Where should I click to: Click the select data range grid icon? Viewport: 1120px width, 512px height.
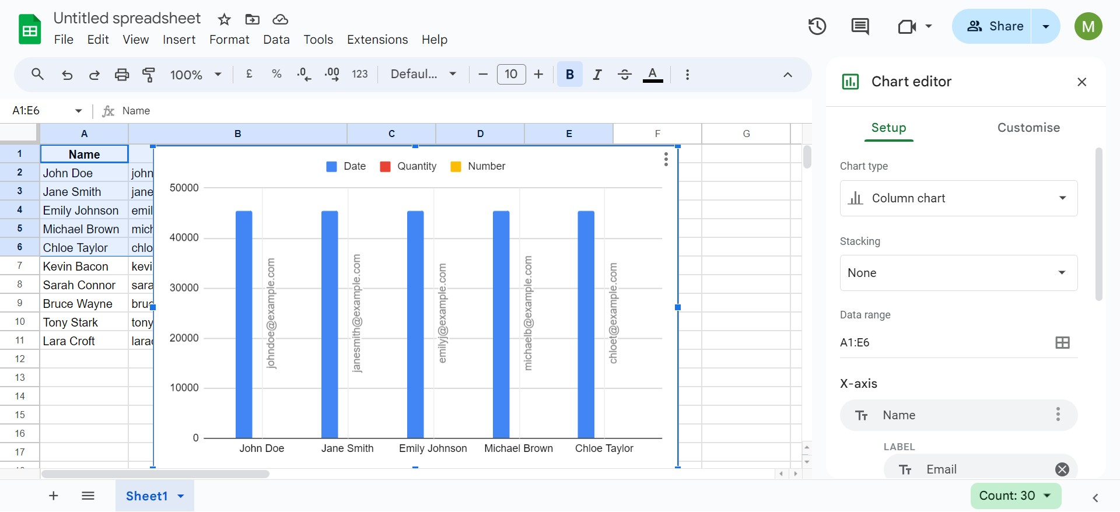(1062, 343)
